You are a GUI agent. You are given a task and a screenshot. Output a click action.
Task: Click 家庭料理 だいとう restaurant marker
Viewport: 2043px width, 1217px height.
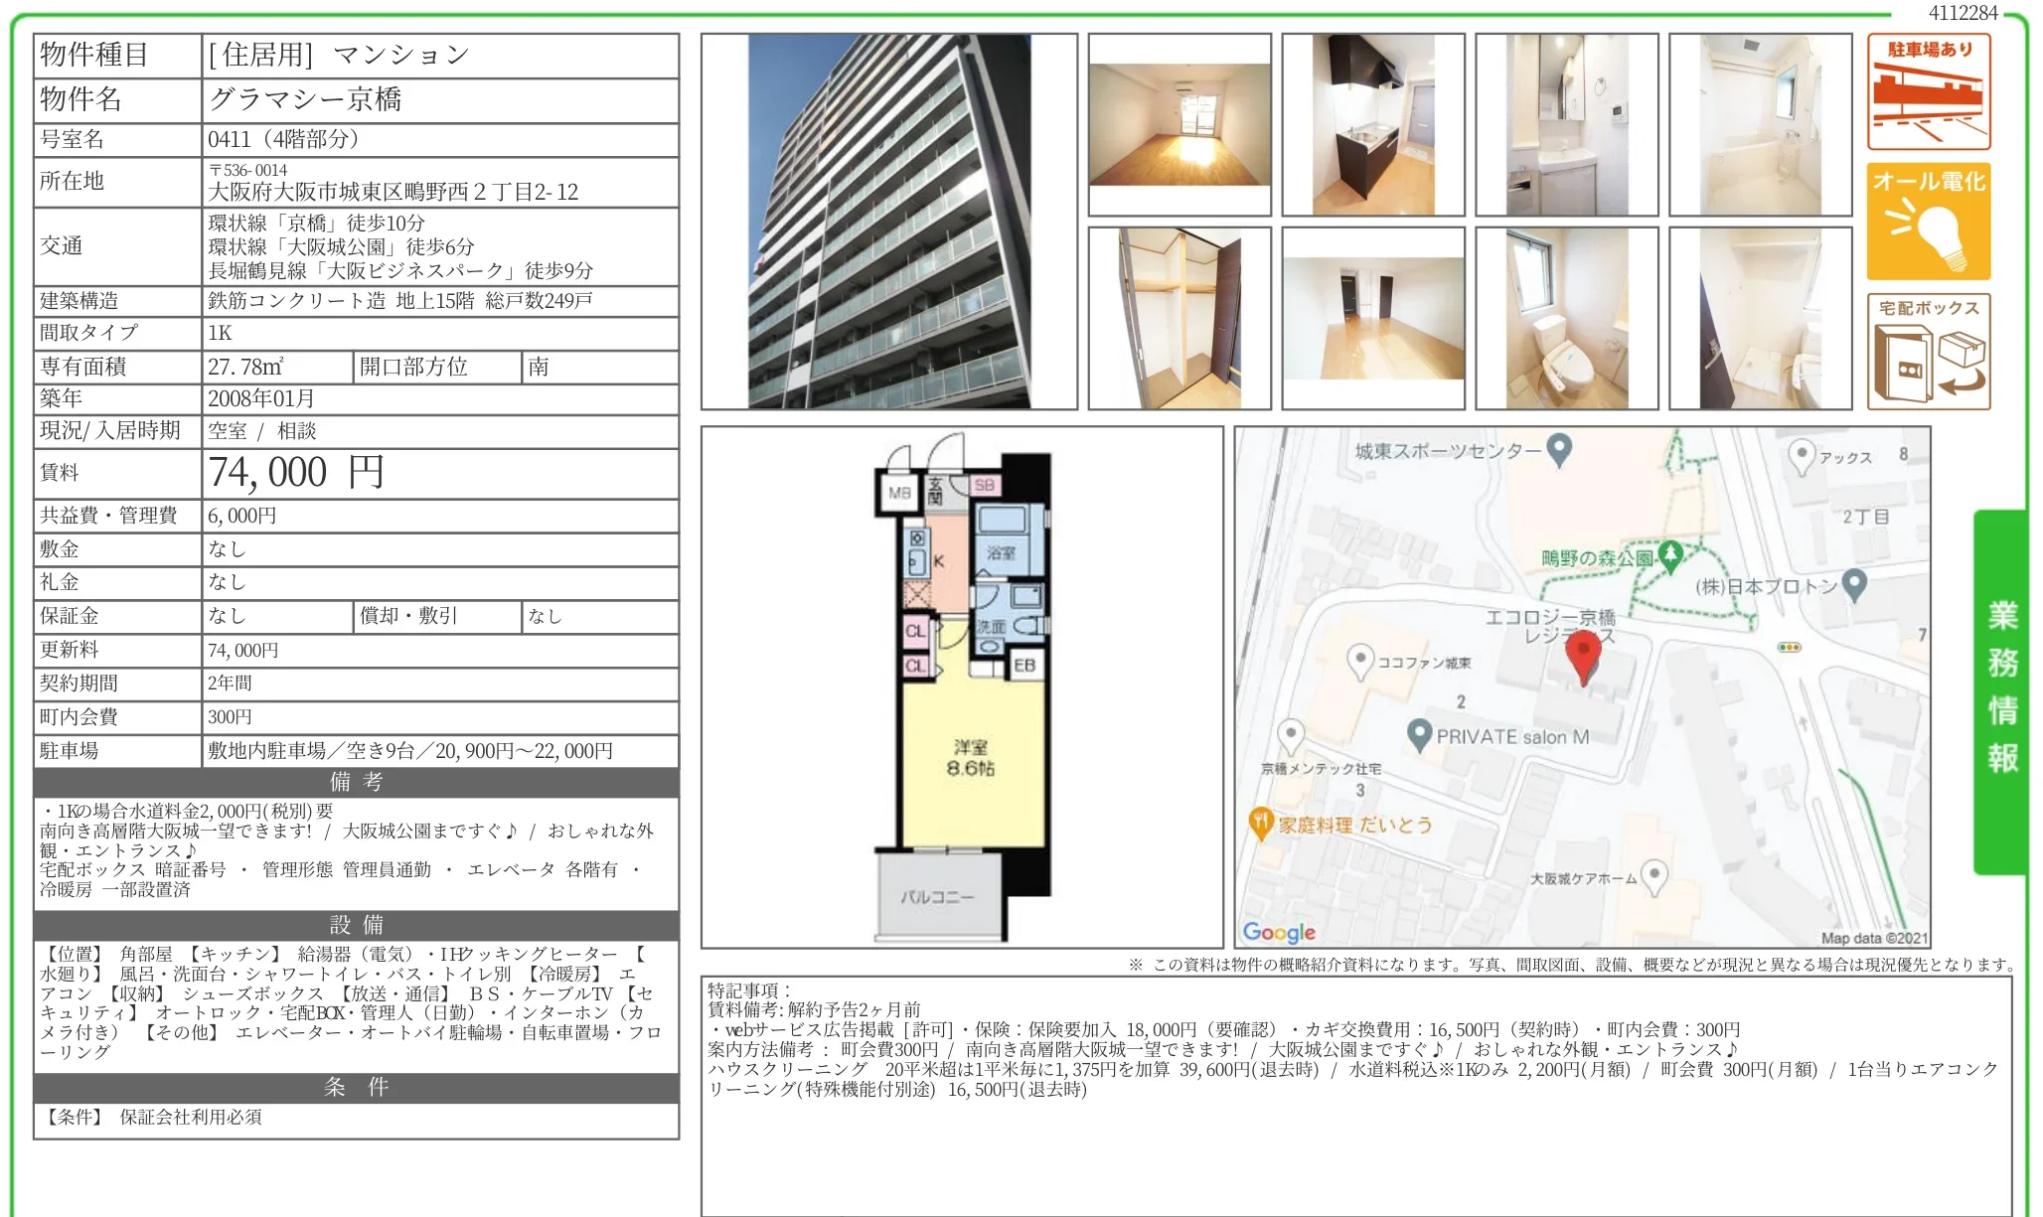point(1260,822)
